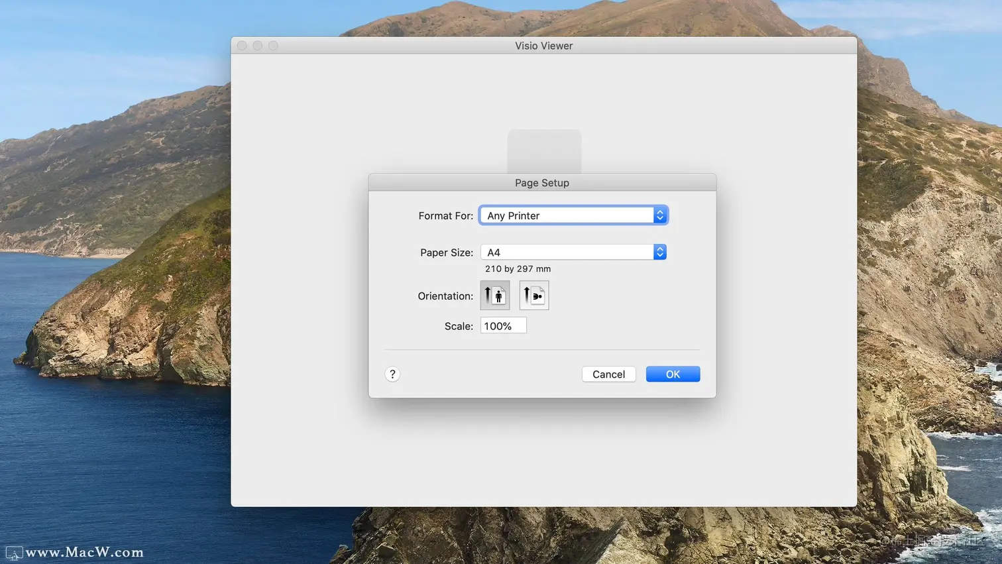Click the Paper Size label
This screenshot has height=564, width=1002.
[447, 253]
